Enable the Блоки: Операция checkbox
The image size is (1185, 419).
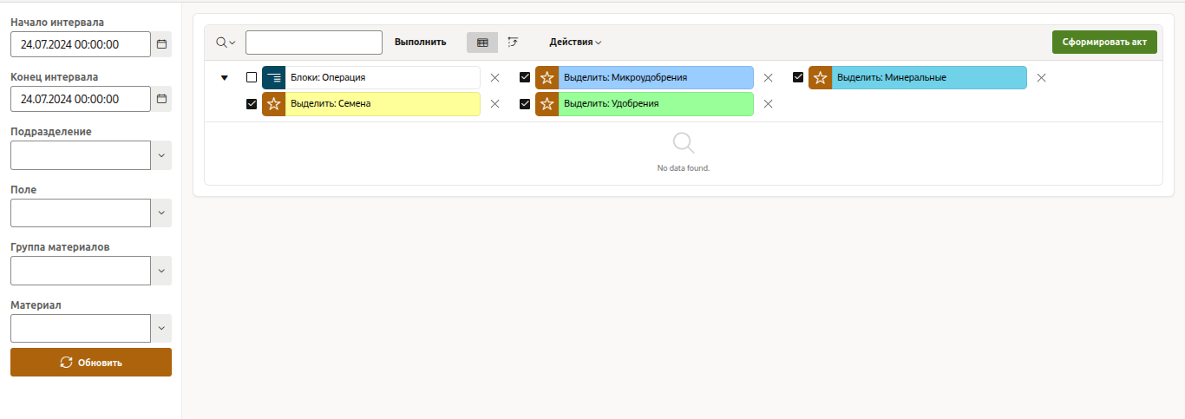coord(252,77)
